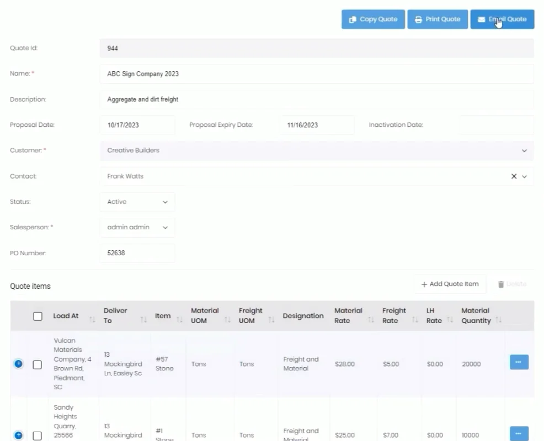Click the Proposal Expiry Date field
Viewport: 544px width, 441px height.
click(x=316, y=125)
